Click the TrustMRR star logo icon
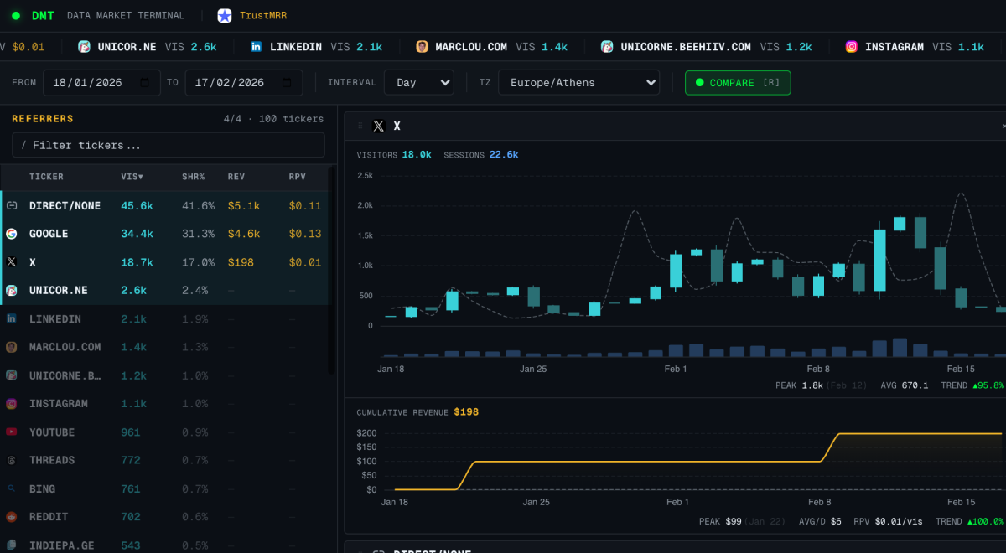 click(225, 15)
